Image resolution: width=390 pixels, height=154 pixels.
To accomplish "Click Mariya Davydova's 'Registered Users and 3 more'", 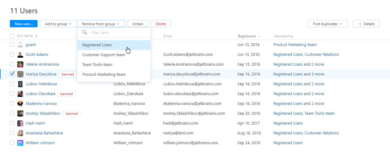I will coord(299,74).
